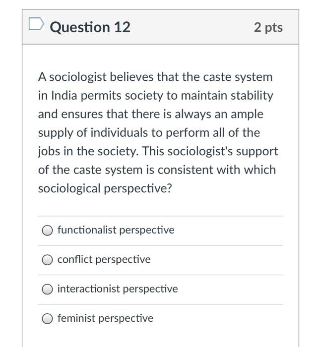This screenshot has height=347, width=321.
Task: Click the line starting 'and ensures that there'
Action: [150, 114]
